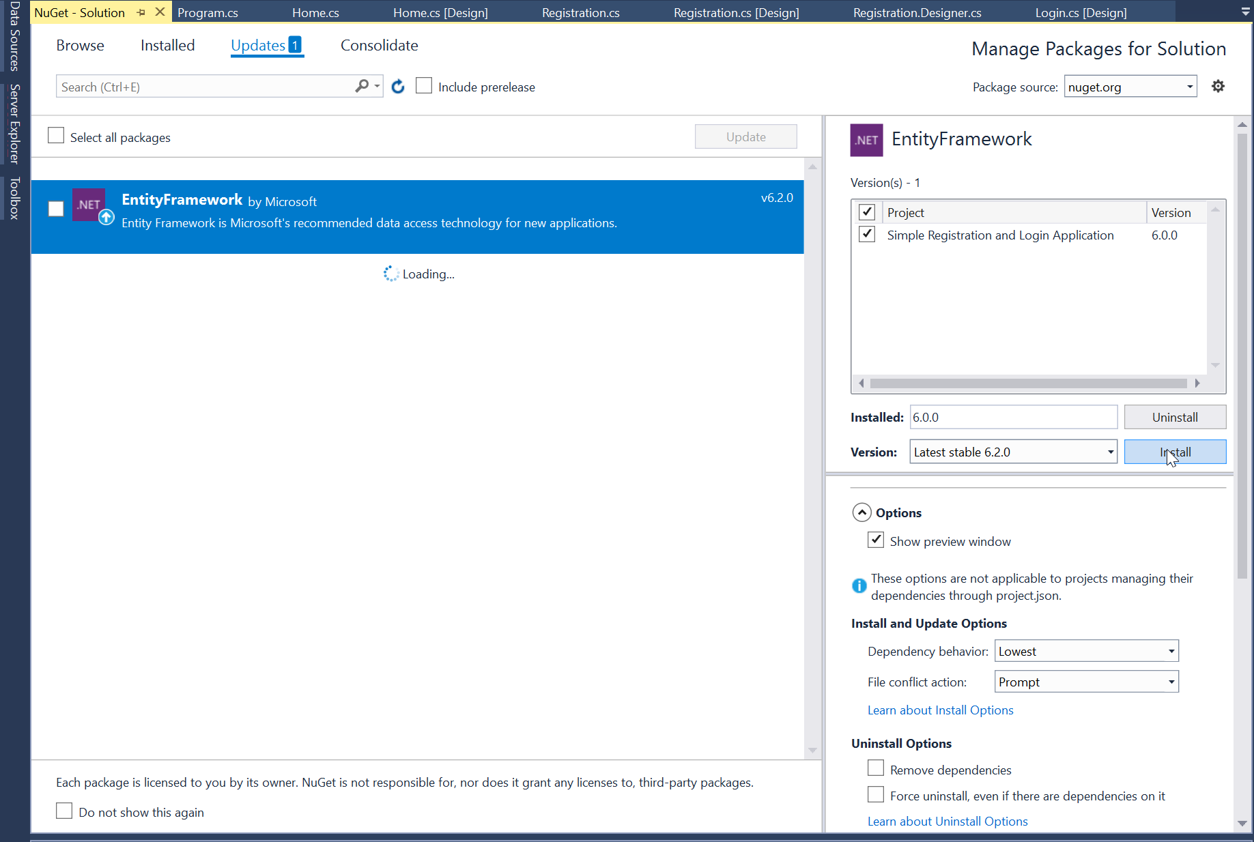Image resolution: width=1254 pixels, height=842 pixels.
Task: Open Dependency behavior dropdown
Action: (1087, 651)
